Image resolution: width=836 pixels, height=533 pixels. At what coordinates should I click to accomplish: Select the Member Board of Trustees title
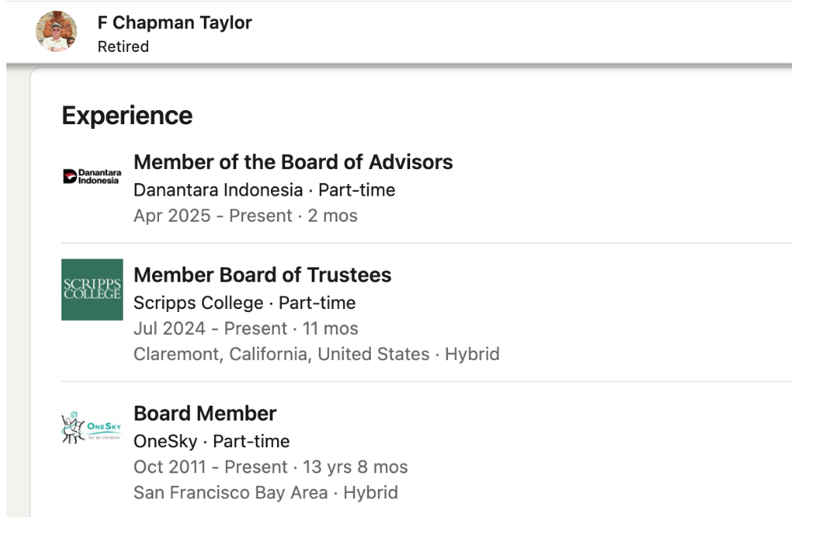262,275
